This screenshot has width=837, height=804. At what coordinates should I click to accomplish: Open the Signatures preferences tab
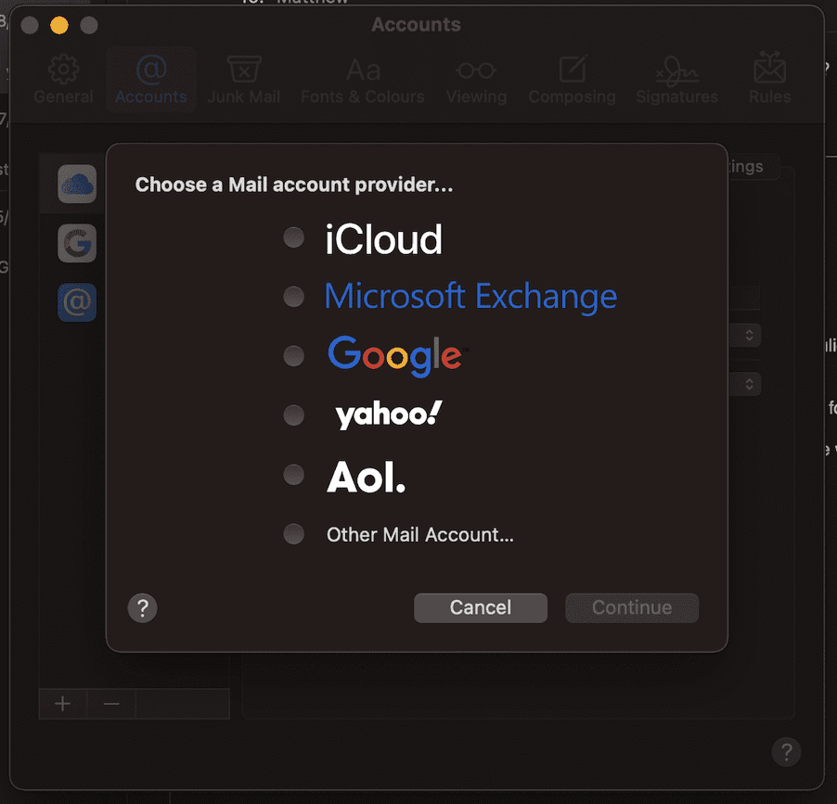pyautogui.click(x=676, y=80)
